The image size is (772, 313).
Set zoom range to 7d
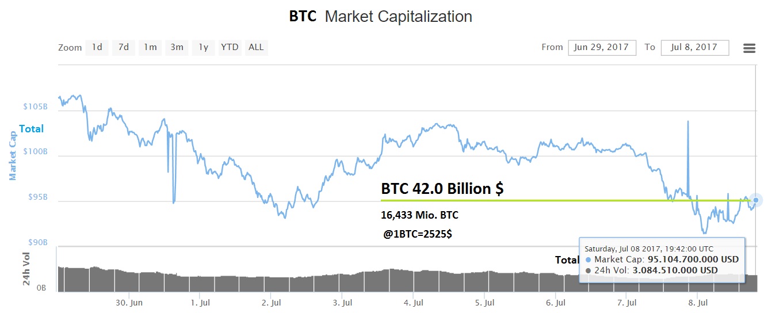(124, 48)
